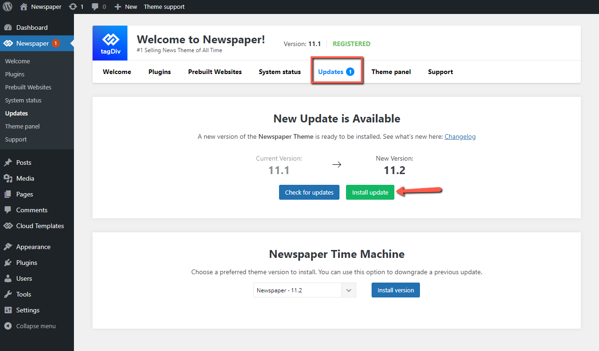Viewport: 599px width, 351px height.
Task: Click the Comments icon in sidebar
Action: pos(8,210)
